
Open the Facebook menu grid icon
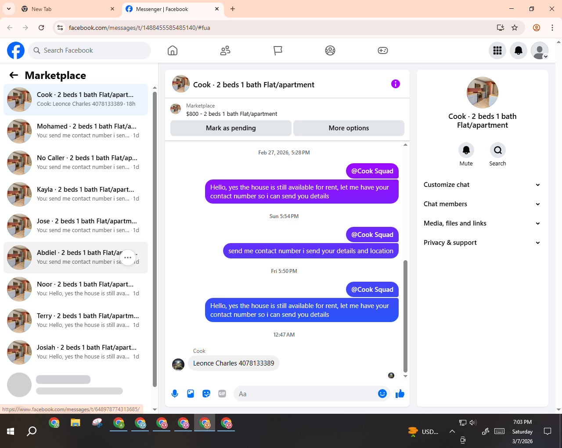(x=497, y=50)
